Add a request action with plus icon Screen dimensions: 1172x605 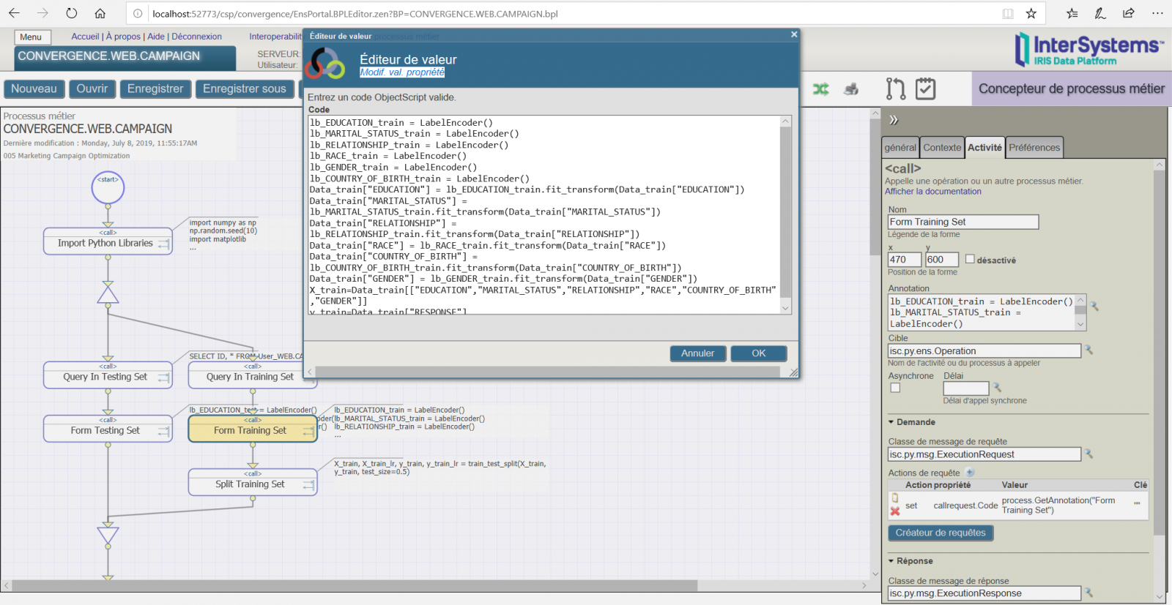(x=970, y=473)
